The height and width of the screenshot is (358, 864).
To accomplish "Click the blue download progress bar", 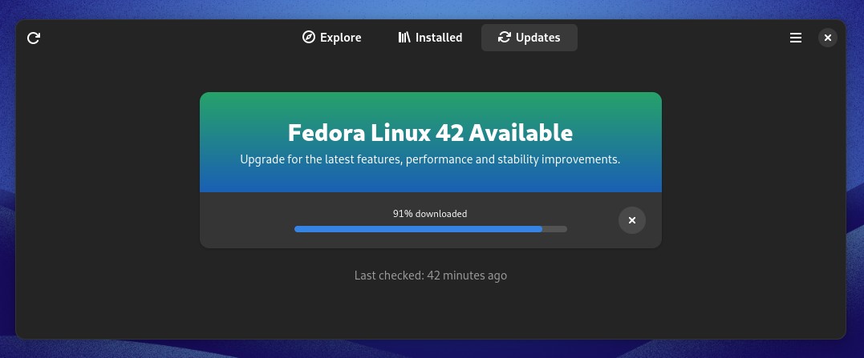I will coord(418,229).
